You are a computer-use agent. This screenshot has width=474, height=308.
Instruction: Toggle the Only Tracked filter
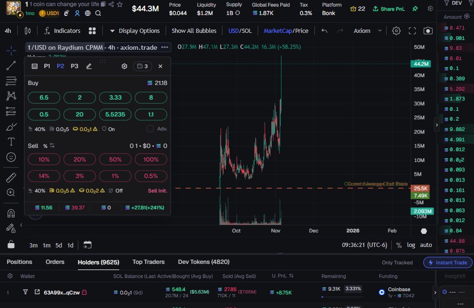pos(397,262)
